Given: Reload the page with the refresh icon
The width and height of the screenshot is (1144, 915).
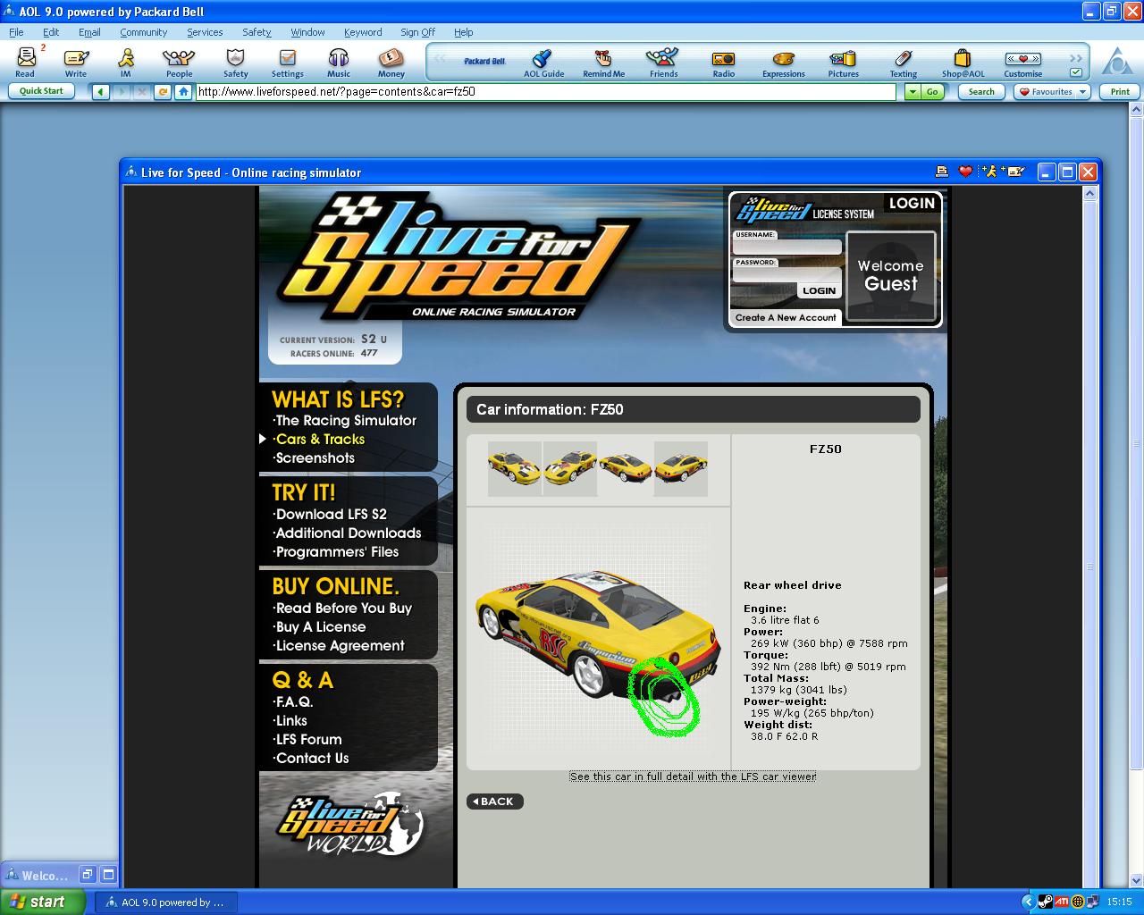Looking at the screenshot, I should pos(163,91).
